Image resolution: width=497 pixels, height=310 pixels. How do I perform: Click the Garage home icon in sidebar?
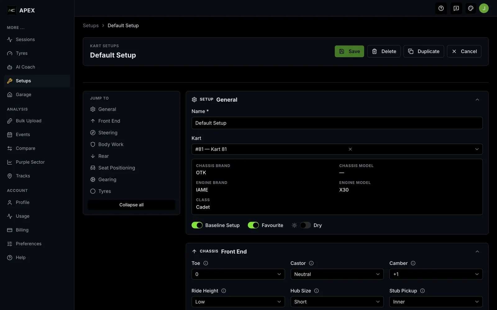click(x=10, y=95)
